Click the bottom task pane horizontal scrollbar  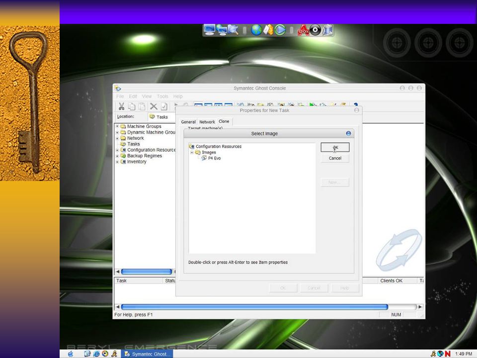(254, 307)
